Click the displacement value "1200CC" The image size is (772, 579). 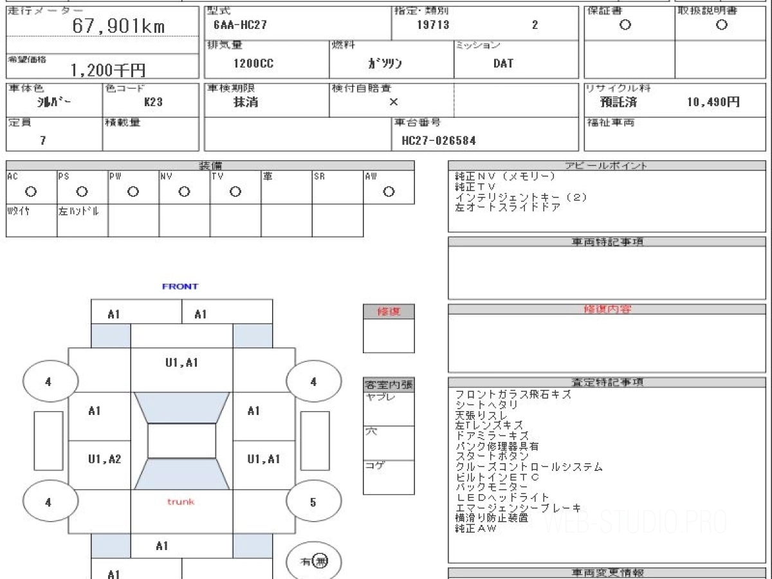pos(252,64)
